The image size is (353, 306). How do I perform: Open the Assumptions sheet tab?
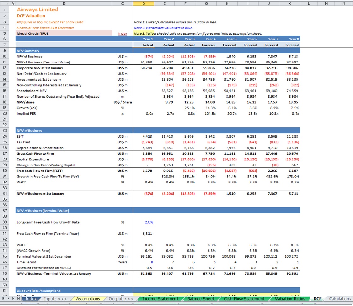[88, 299]
